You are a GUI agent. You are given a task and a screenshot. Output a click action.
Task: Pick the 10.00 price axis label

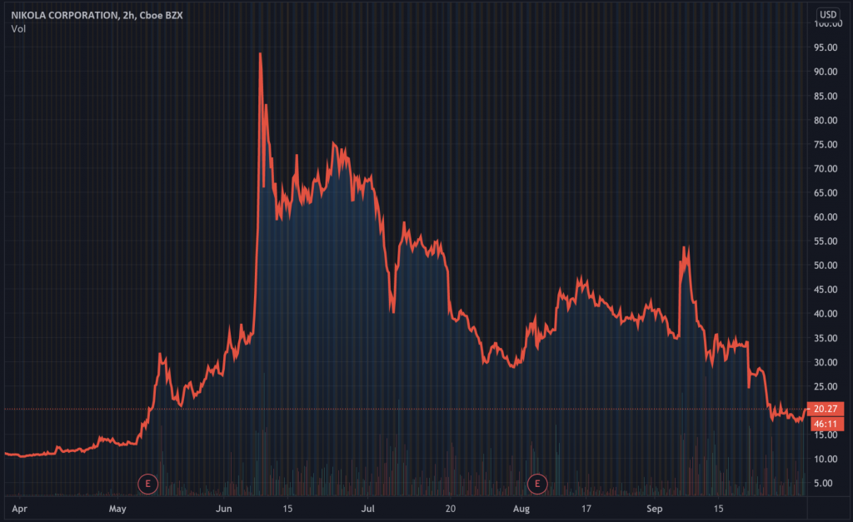coord(826,459)
